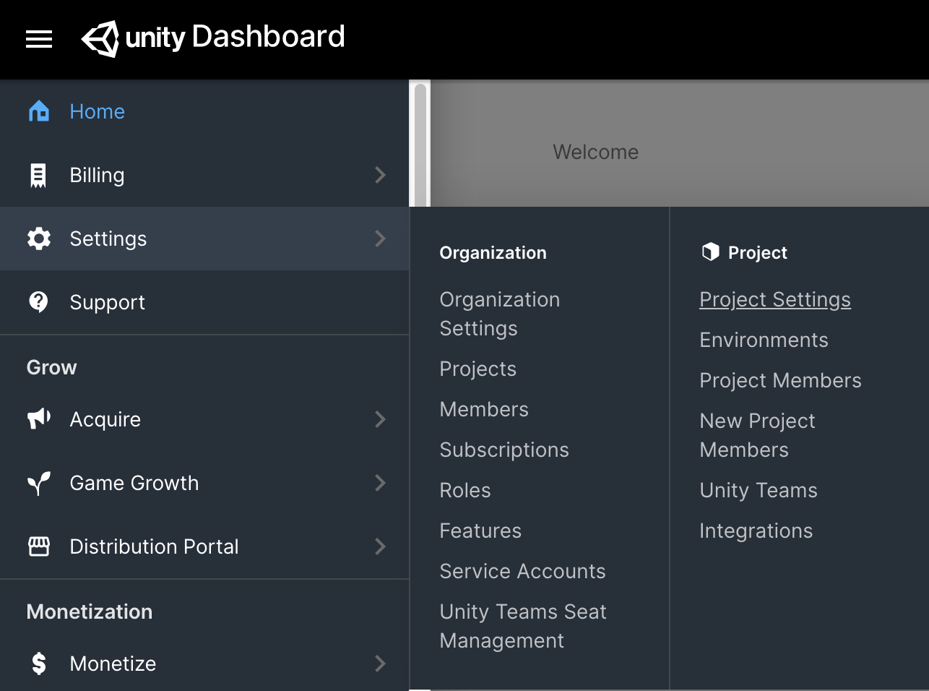Viewport: 929px width, 691px height.
Task: Click the Distribution Portal storefront icon
Action: (x=39, y=546)
